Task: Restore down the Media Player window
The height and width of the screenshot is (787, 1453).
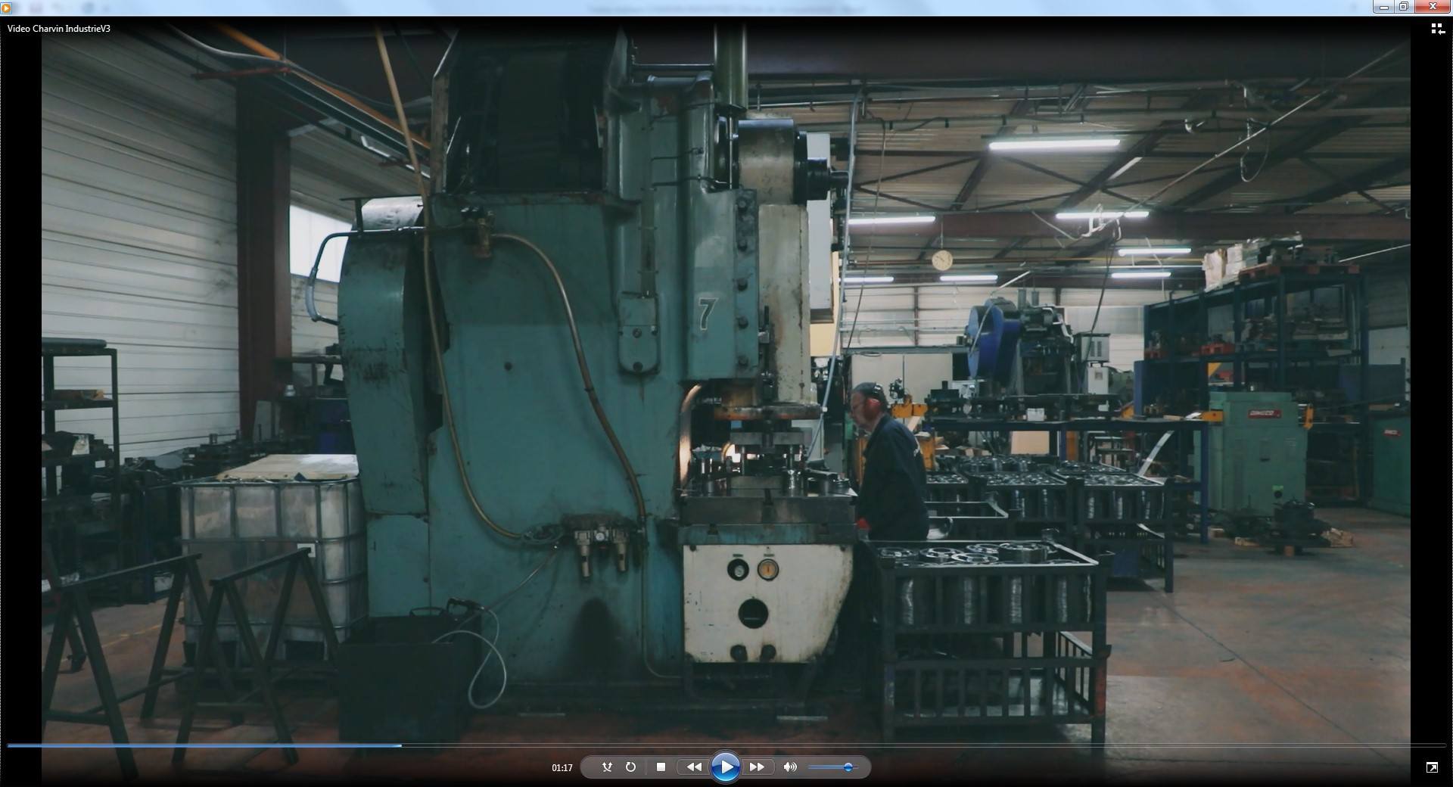Action: (1403, 7)
